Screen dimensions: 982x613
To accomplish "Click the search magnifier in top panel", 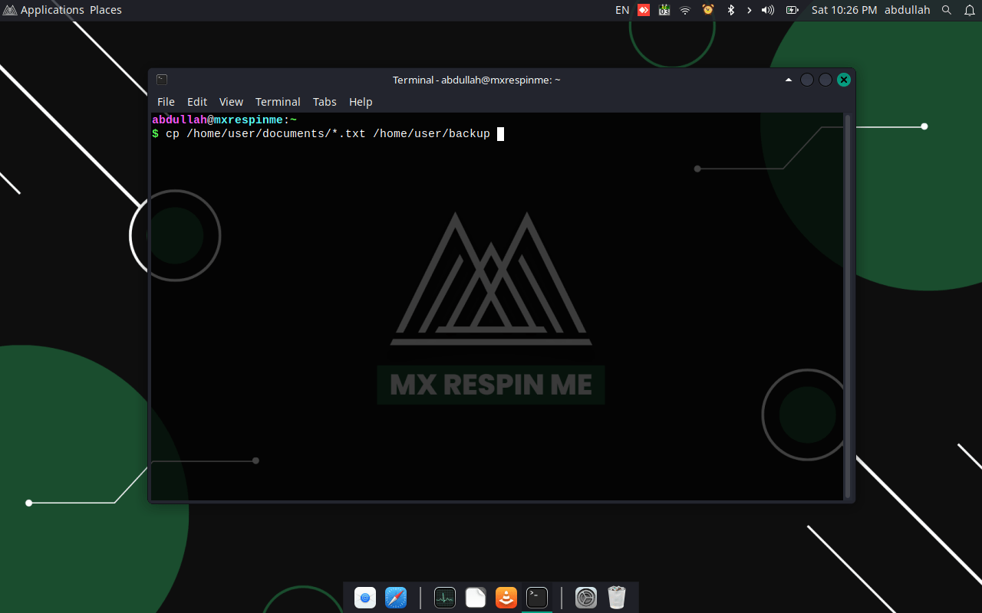I will pyautogui.click(x=947, y=10).
